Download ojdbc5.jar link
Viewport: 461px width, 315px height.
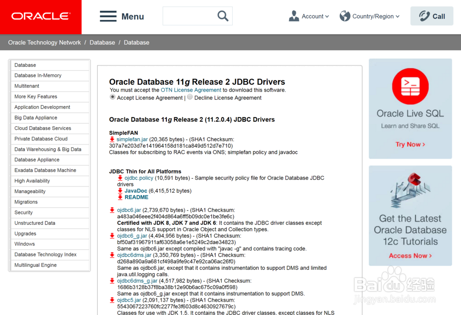click(129, 300)
